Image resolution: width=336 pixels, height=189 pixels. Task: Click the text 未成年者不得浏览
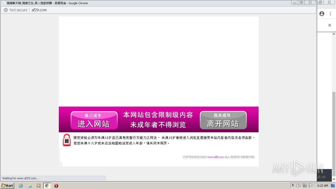click(x=158, y=125)
